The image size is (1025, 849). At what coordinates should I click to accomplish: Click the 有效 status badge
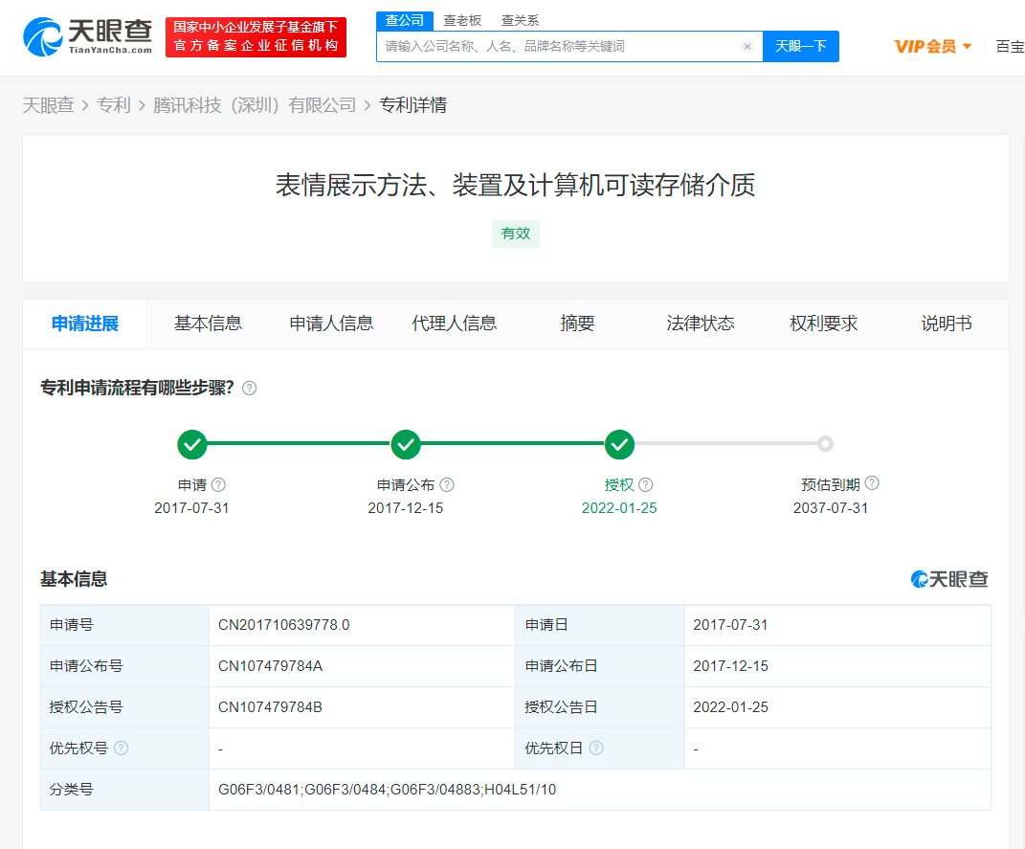[x=515, y=234]
